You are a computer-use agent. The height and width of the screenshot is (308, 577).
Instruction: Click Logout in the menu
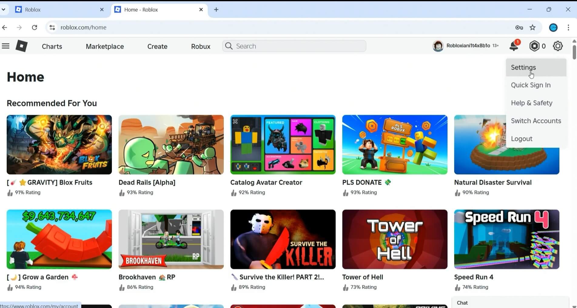point(536,139)
